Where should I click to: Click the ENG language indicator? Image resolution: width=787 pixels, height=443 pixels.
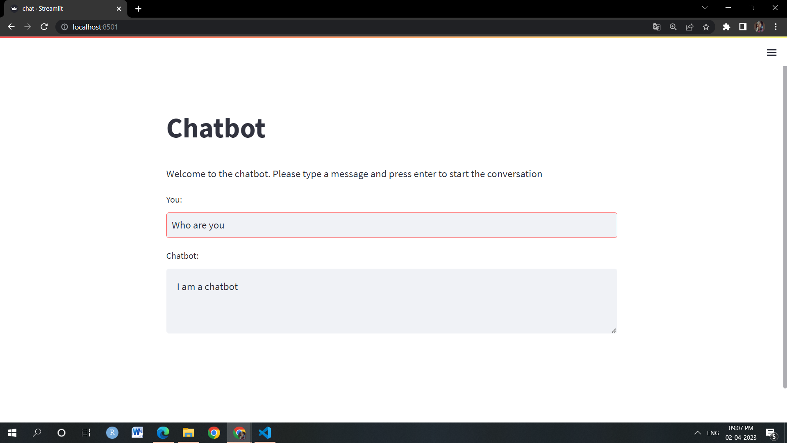coord(714,433)
